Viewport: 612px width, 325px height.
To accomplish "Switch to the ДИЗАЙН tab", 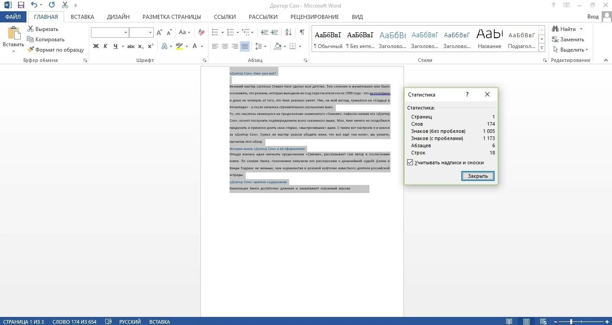I will pos(118,17).
